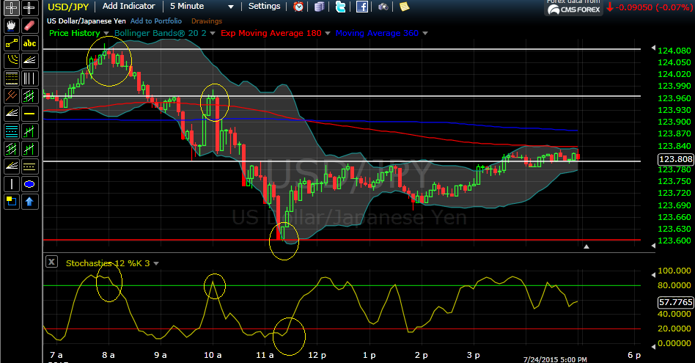The height and width of the screenshot is (363, 695).
Task: Expand Exp Moving Average 180 options
Action: coord(328,33)
